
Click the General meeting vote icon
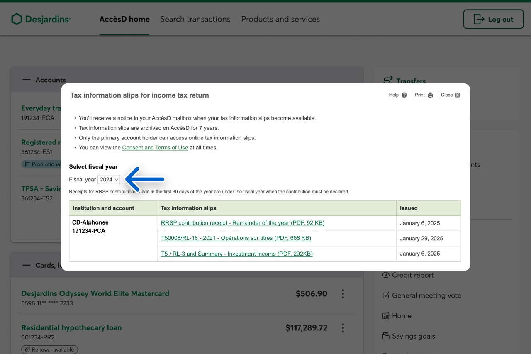point(386,295)
